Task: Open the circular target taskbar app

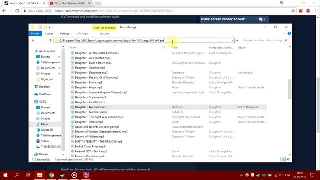Action: [74, 175]
